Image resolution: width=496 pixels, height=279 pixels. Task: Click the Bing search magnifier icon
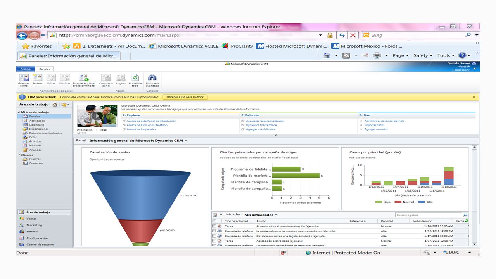[x=468, y=35]
